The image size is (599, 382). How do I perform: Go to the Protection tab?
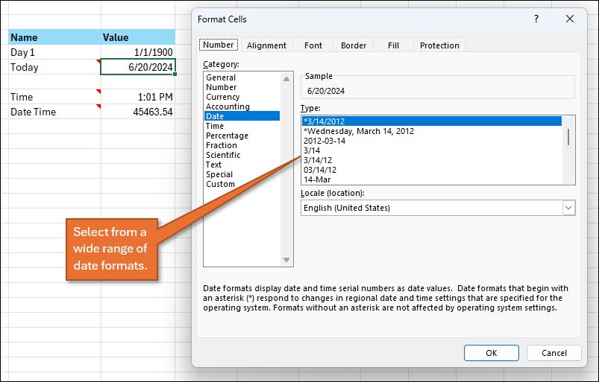[x=439, y=45]
